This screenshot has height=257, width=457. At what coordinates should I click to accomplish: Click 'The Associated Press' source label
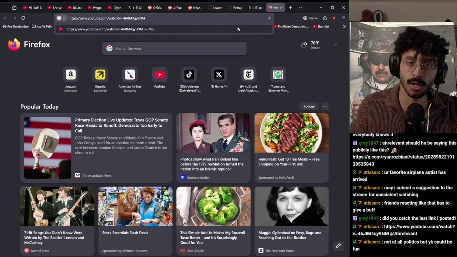pyautogui.click(x=97, y=176)
